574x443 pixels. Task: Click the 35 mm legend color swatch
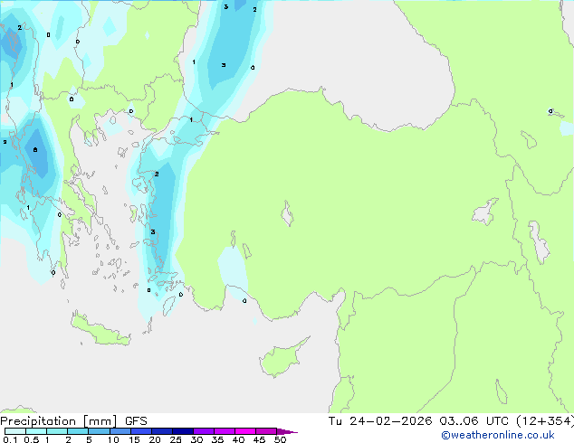point(224,431)
